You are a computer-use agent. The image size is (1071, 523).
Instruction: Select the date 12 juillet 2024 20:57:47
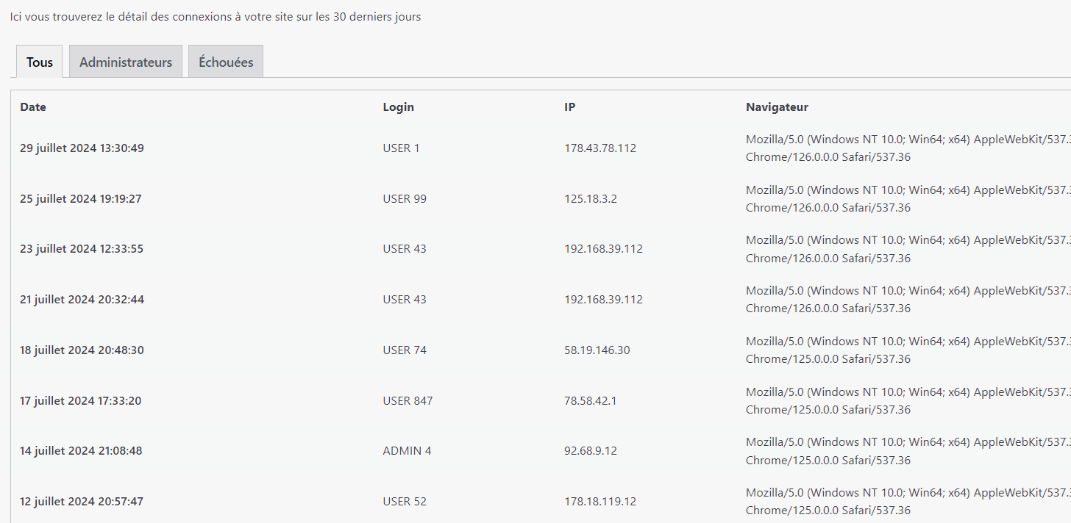(82, 502)
